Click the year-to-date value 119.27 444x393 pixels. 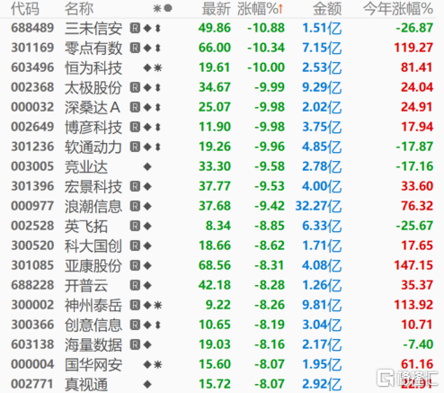pos(413,48)
